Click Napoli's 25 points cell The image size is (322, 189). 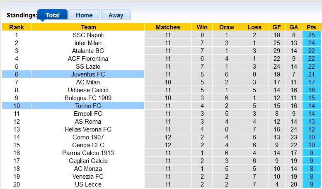[x=311, y=35]
